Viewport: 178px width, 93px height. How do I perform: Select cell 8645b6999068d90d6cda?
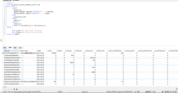(12, 63)
